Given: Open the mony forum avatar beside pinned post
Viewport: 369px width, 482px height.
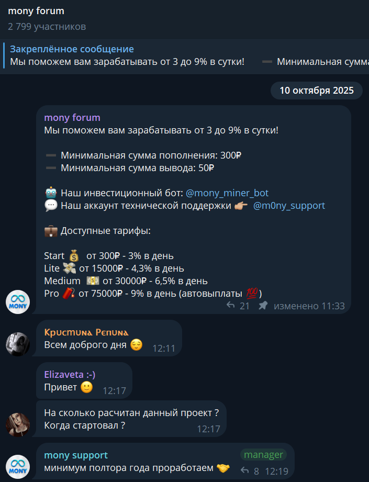Looking at the screenshot, I should [x=18, y=302].
